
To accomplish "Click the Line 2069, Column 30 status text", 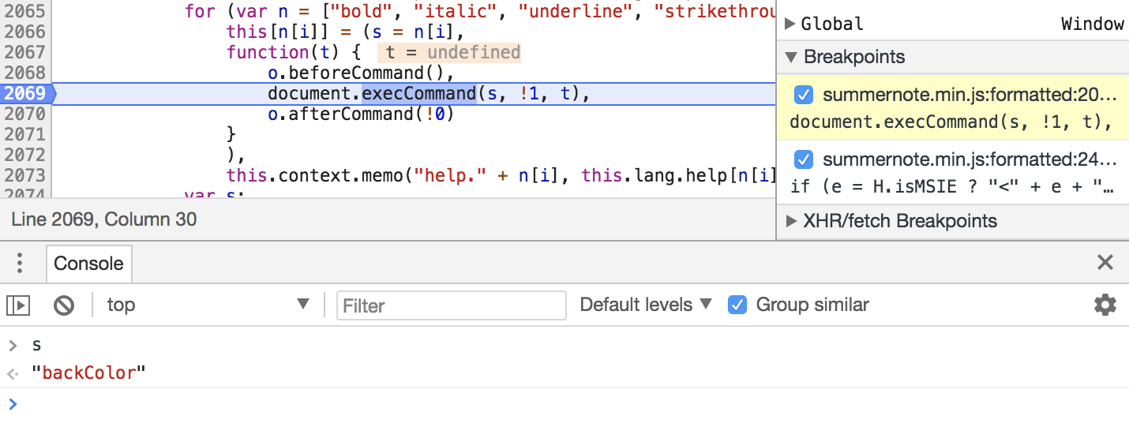I will point(103,219).
